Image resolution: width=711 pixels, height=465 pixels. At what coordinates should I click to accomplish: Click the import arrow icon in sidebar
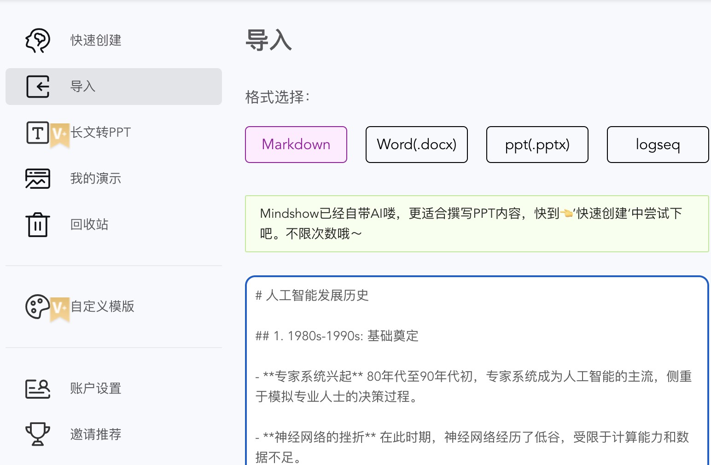click(x=38, y=87)
